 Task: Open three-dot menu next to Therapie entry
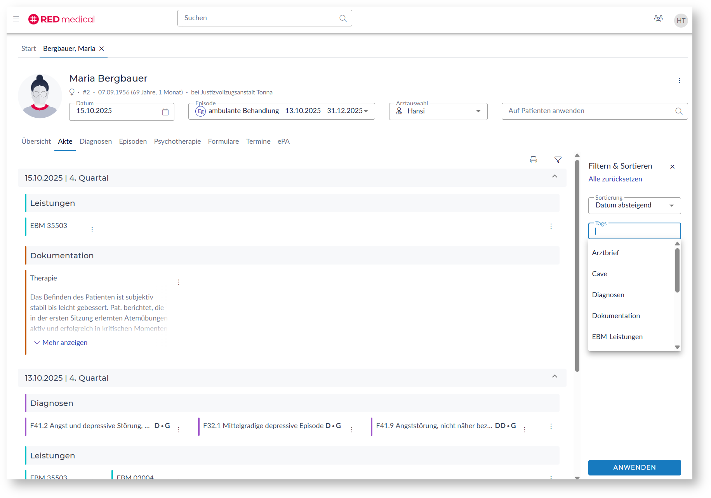click(179, 282)
